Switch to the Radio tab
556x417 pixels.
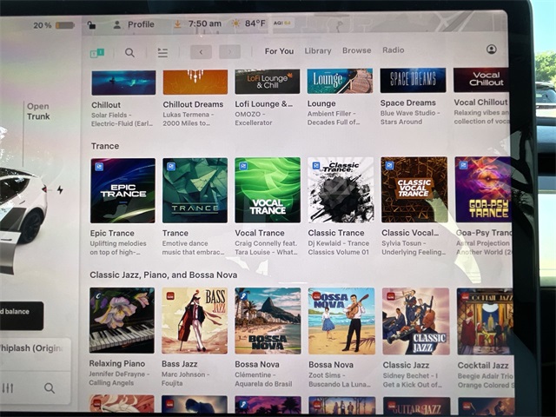[394, 50]
